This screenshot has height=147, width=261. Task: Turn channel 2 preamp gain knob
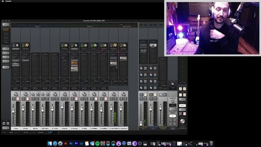click(27, 45)
